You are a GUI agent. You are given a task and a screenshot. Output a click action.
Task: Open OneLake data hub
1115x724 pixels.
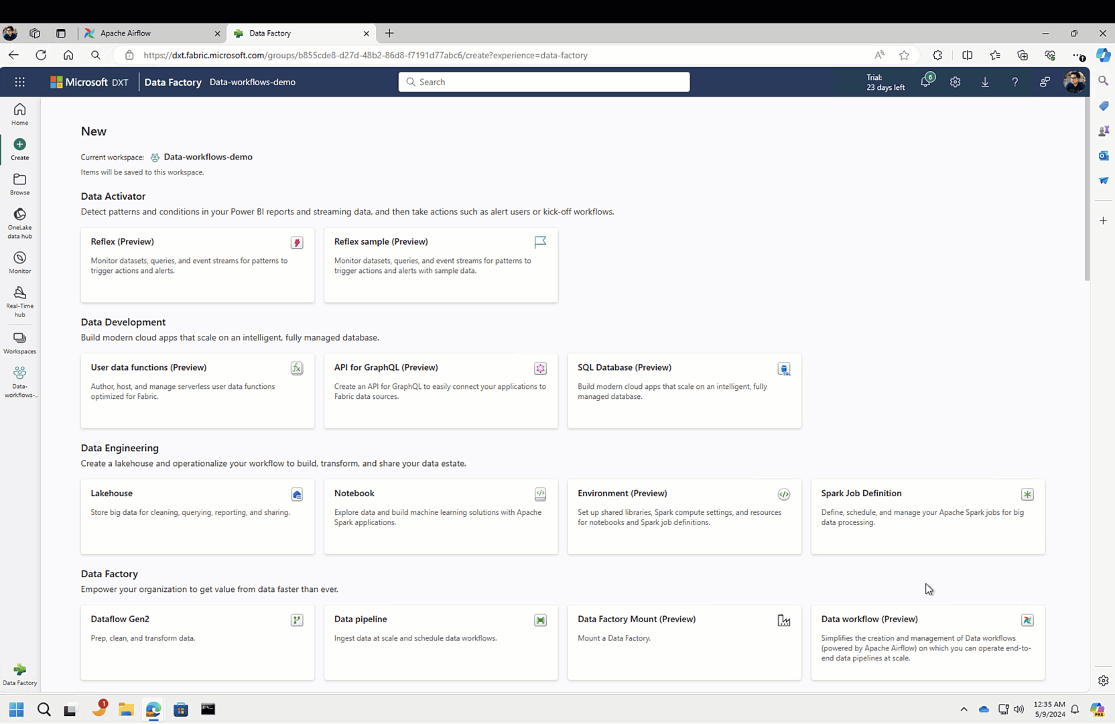point(19,223)
